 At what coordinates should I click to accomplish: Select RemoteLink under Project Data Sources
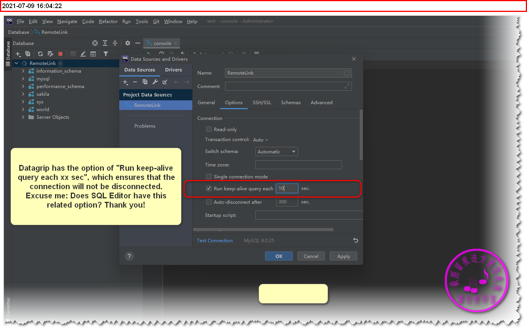[156, 105]
